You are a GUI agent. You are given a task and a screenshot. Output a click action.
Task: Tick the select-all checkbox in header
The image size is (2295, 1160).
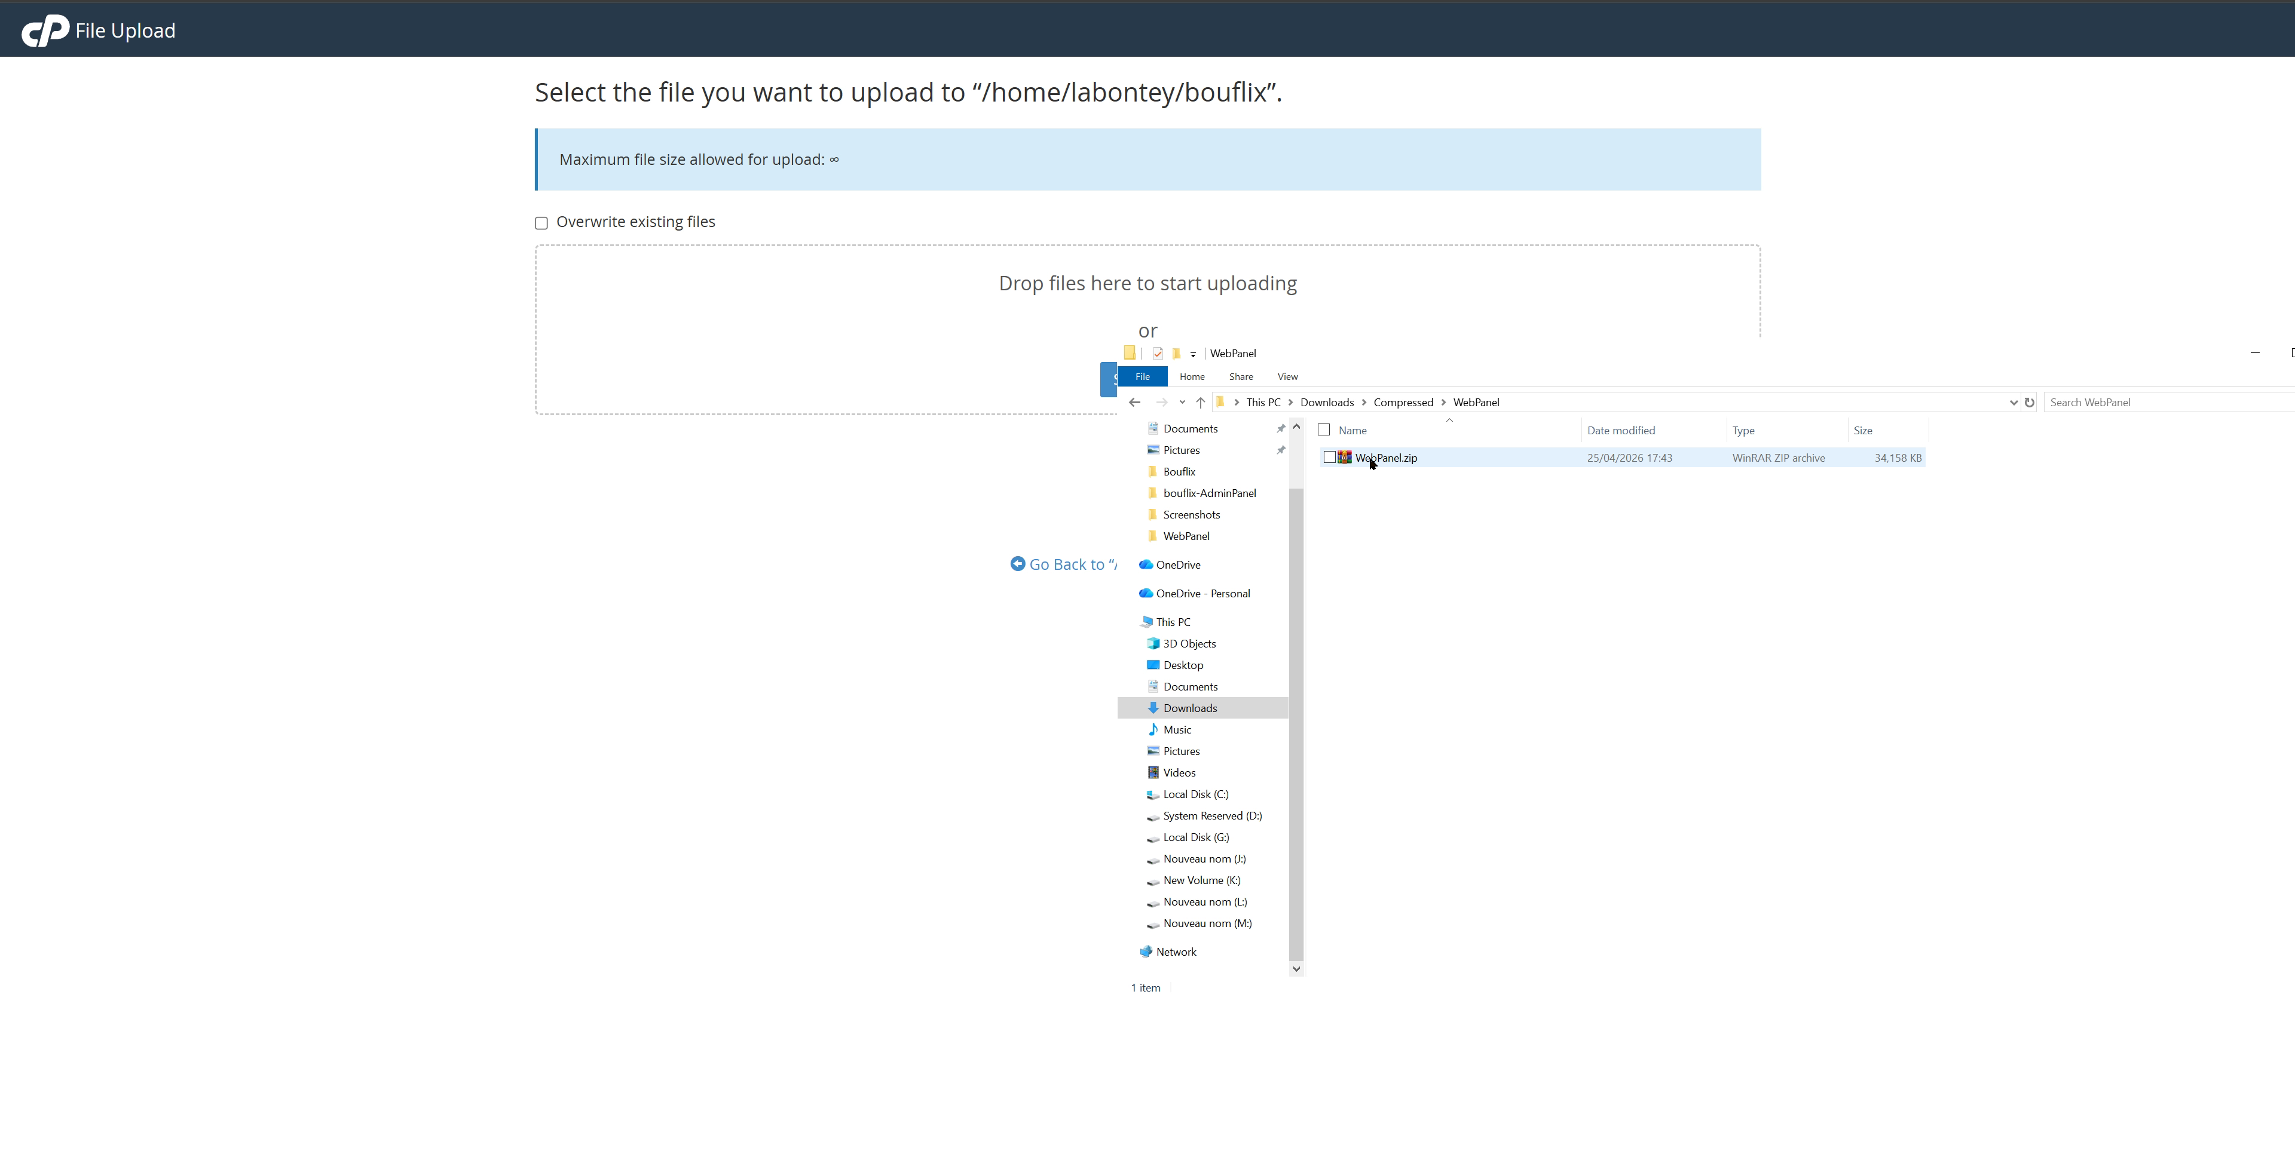(1324, 430)
